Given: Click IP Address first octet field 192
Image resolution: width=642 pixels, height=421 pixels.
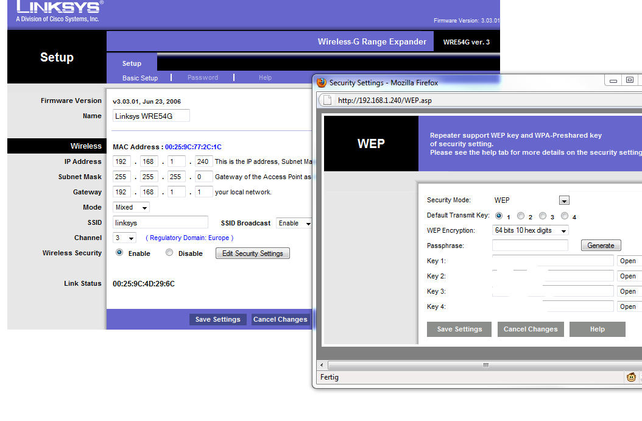Looking at the screenshot, I should (122, 162).
